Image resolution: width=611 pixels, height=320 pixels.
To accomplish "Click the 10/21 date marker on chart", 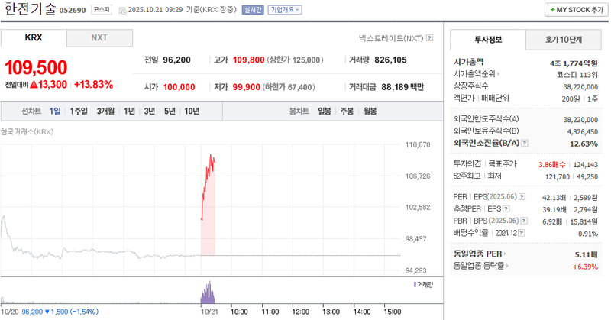I will click(209, 312).
